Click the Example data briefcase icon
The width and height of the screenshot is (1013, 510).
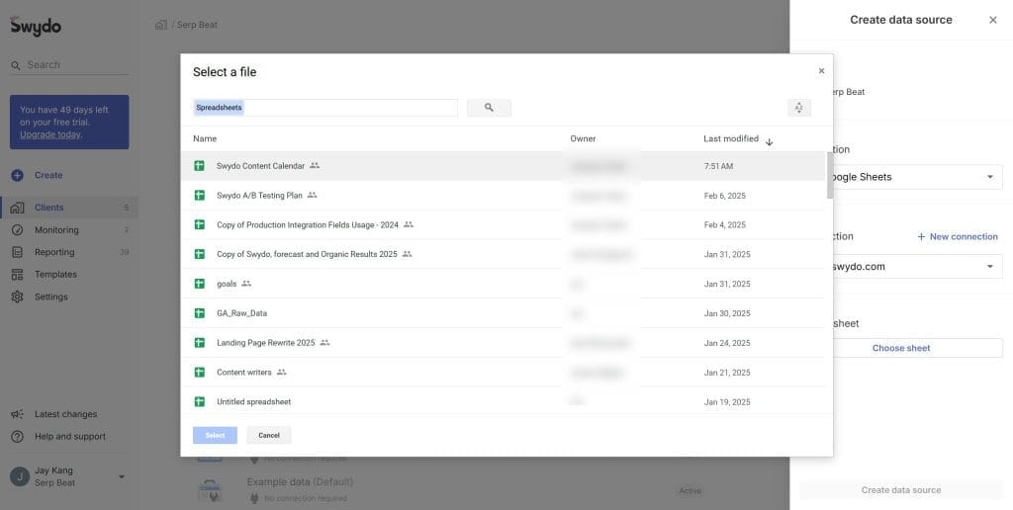click(x=211, y=491)
